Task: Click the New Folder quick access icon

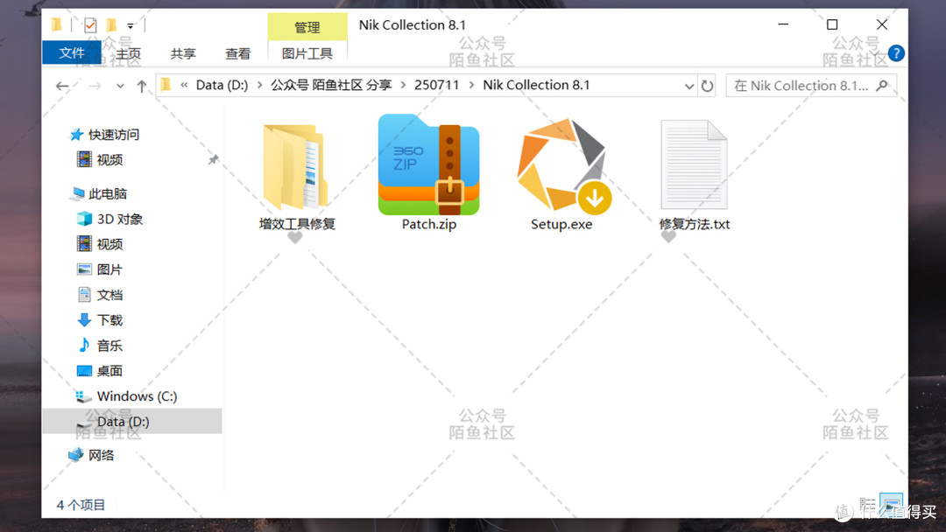Action: point(111,25)
